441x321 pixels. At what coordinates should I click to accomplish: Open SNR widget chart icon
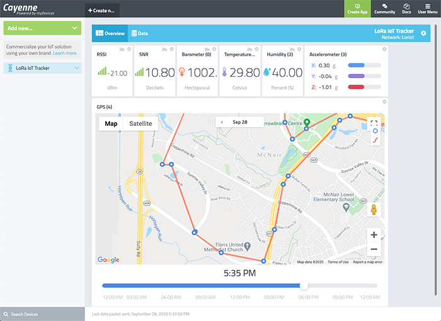coord(164,49)
